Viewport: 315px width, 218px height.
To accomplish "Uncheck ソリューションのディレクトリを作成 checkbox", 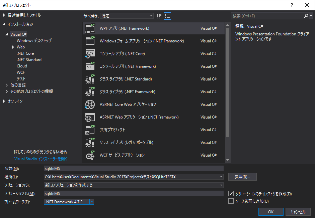I will pos(231,194).
